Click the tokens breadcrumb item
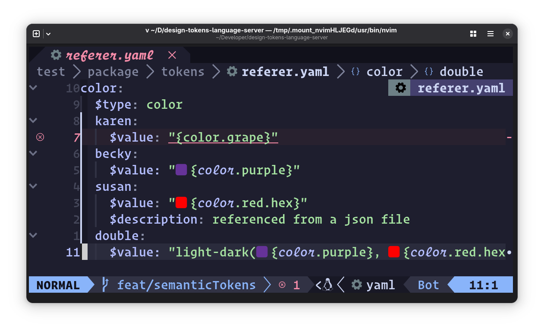This screenshot has height=332, width=544. (183, 71)
